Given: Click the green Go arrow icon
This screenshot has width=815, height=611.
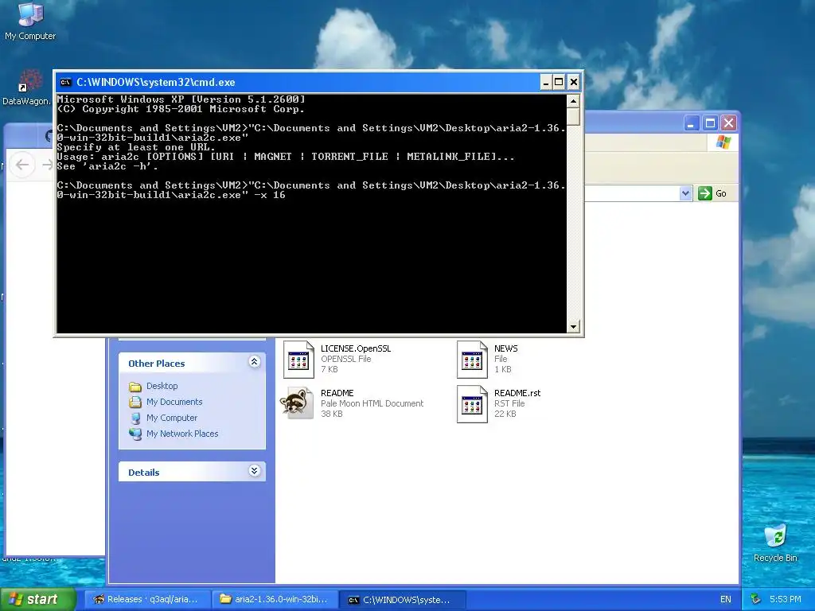Looking at the screenshot, I should pos(705,193).
